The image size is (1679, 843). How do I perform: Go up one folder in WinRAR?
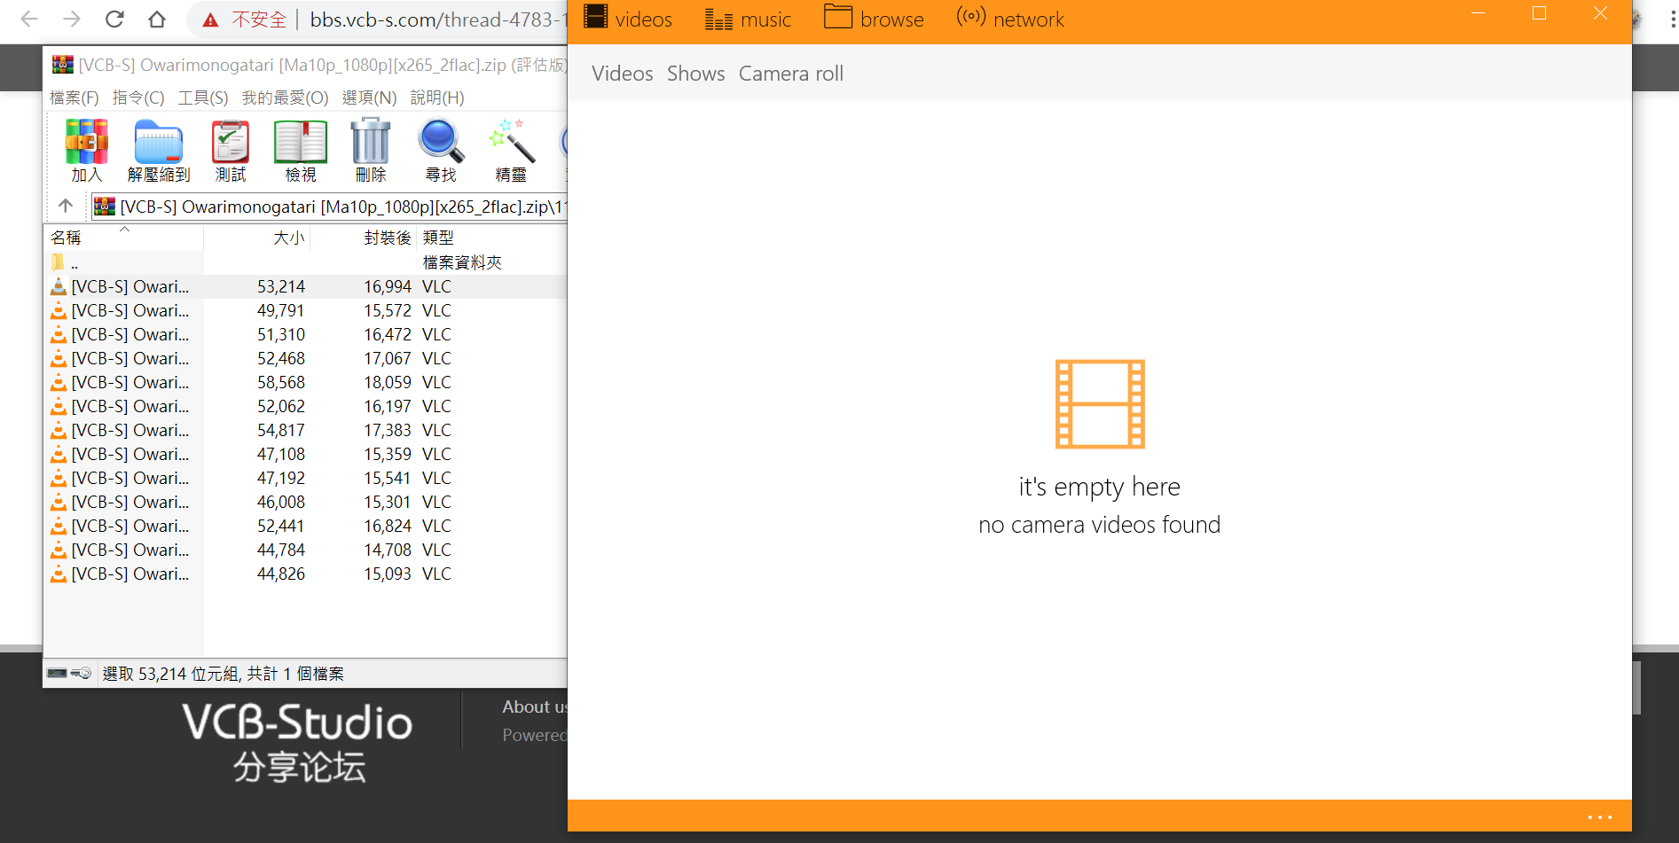66,206
